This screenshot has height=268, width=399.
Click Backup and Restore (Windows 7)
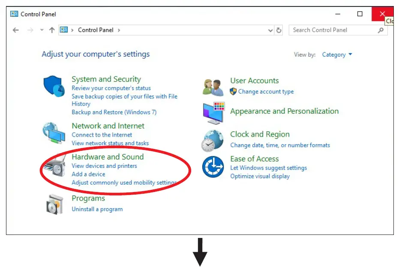(x=114, y=112)
